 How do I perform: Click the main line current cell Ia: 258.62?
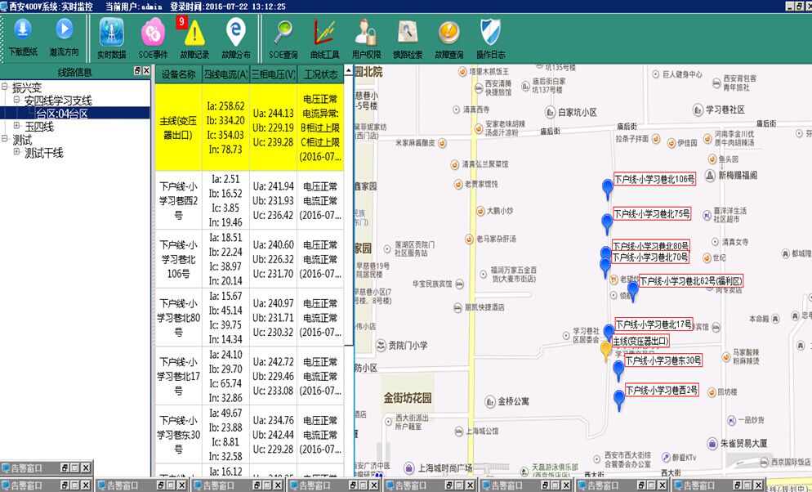[x=225, y=106]
